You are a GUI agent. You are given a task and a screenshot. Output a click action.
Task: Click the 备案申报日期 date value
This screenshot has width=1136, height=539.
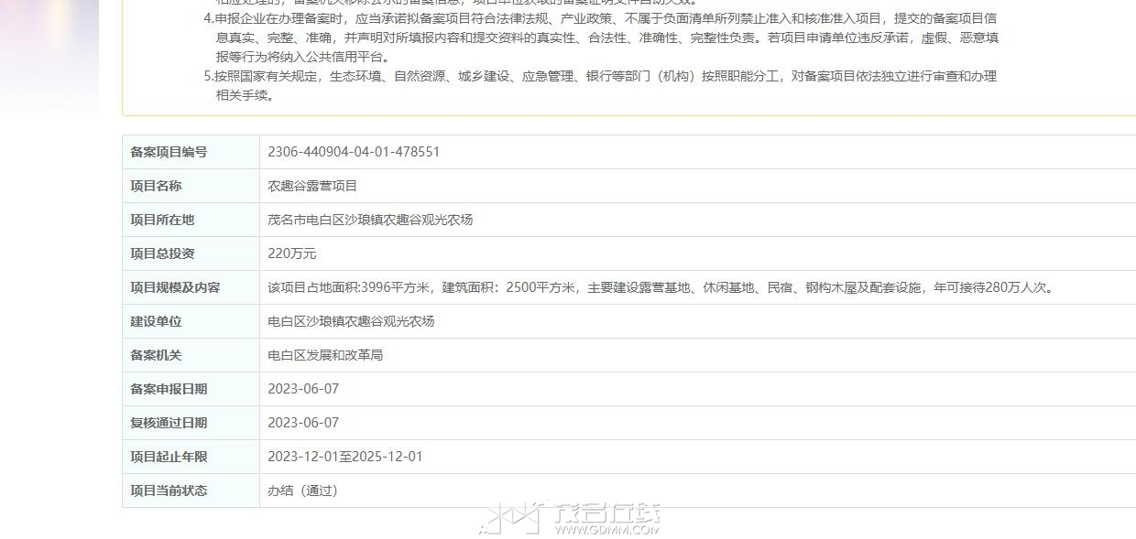click(x=303, y=389)
